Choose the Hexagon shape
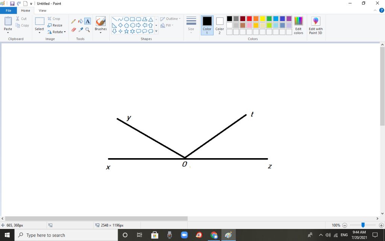Image resolution: width=385 pixels, height=241 pixels. (x=133, y=25)
